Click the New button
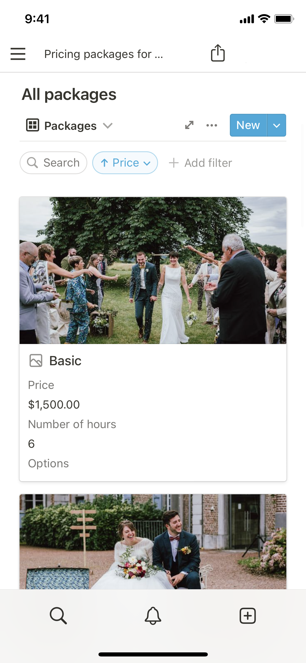This screenshot has height=663, width=306. pos(248,125)
